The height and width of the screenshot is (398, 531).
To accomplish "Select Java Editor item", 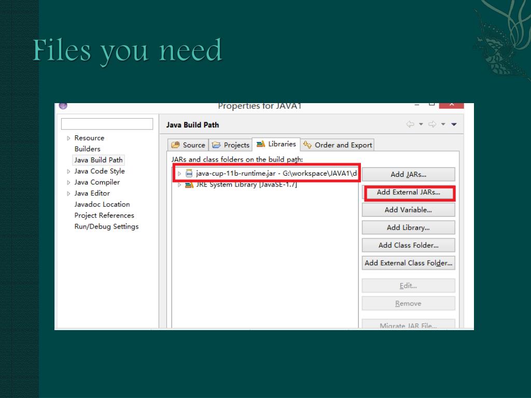I will (92, 193).
